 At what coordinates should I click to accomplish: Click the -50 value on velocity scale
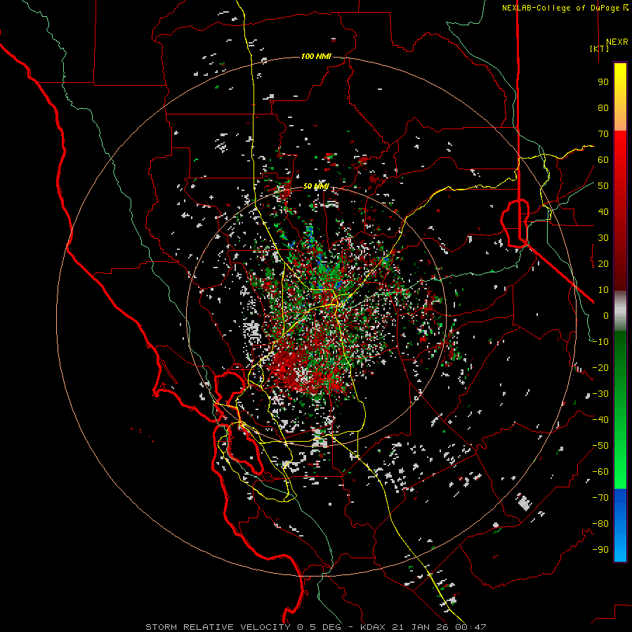[x=600, y=446]
